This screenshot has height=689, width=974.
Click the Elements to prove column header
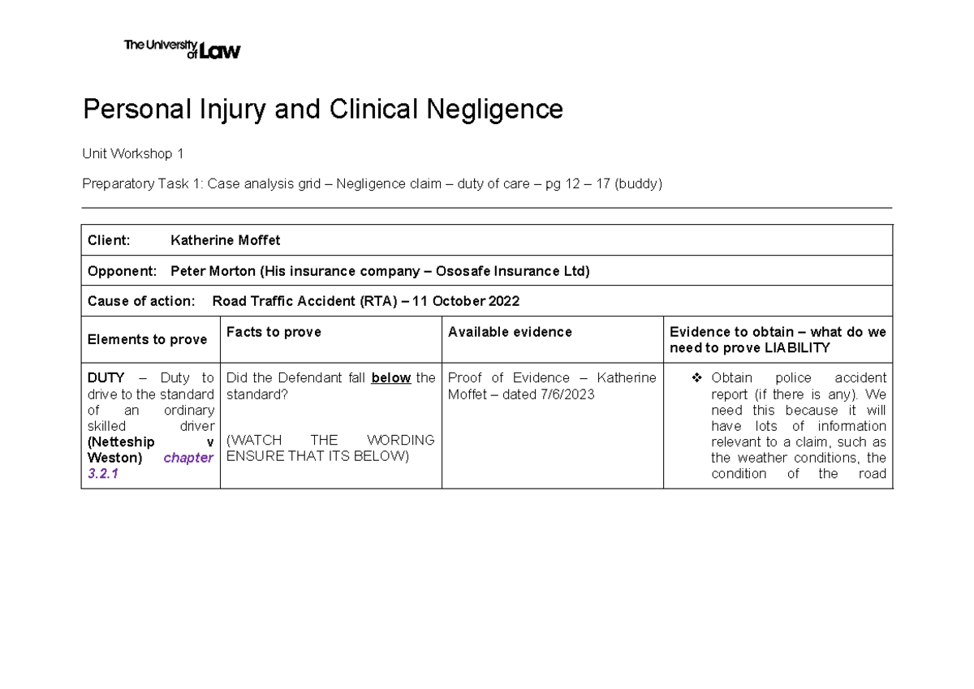151,339
